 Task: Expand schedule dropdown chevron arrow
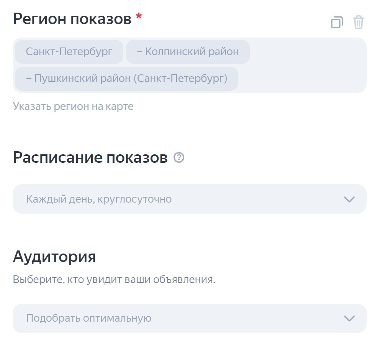coord(349,199)
